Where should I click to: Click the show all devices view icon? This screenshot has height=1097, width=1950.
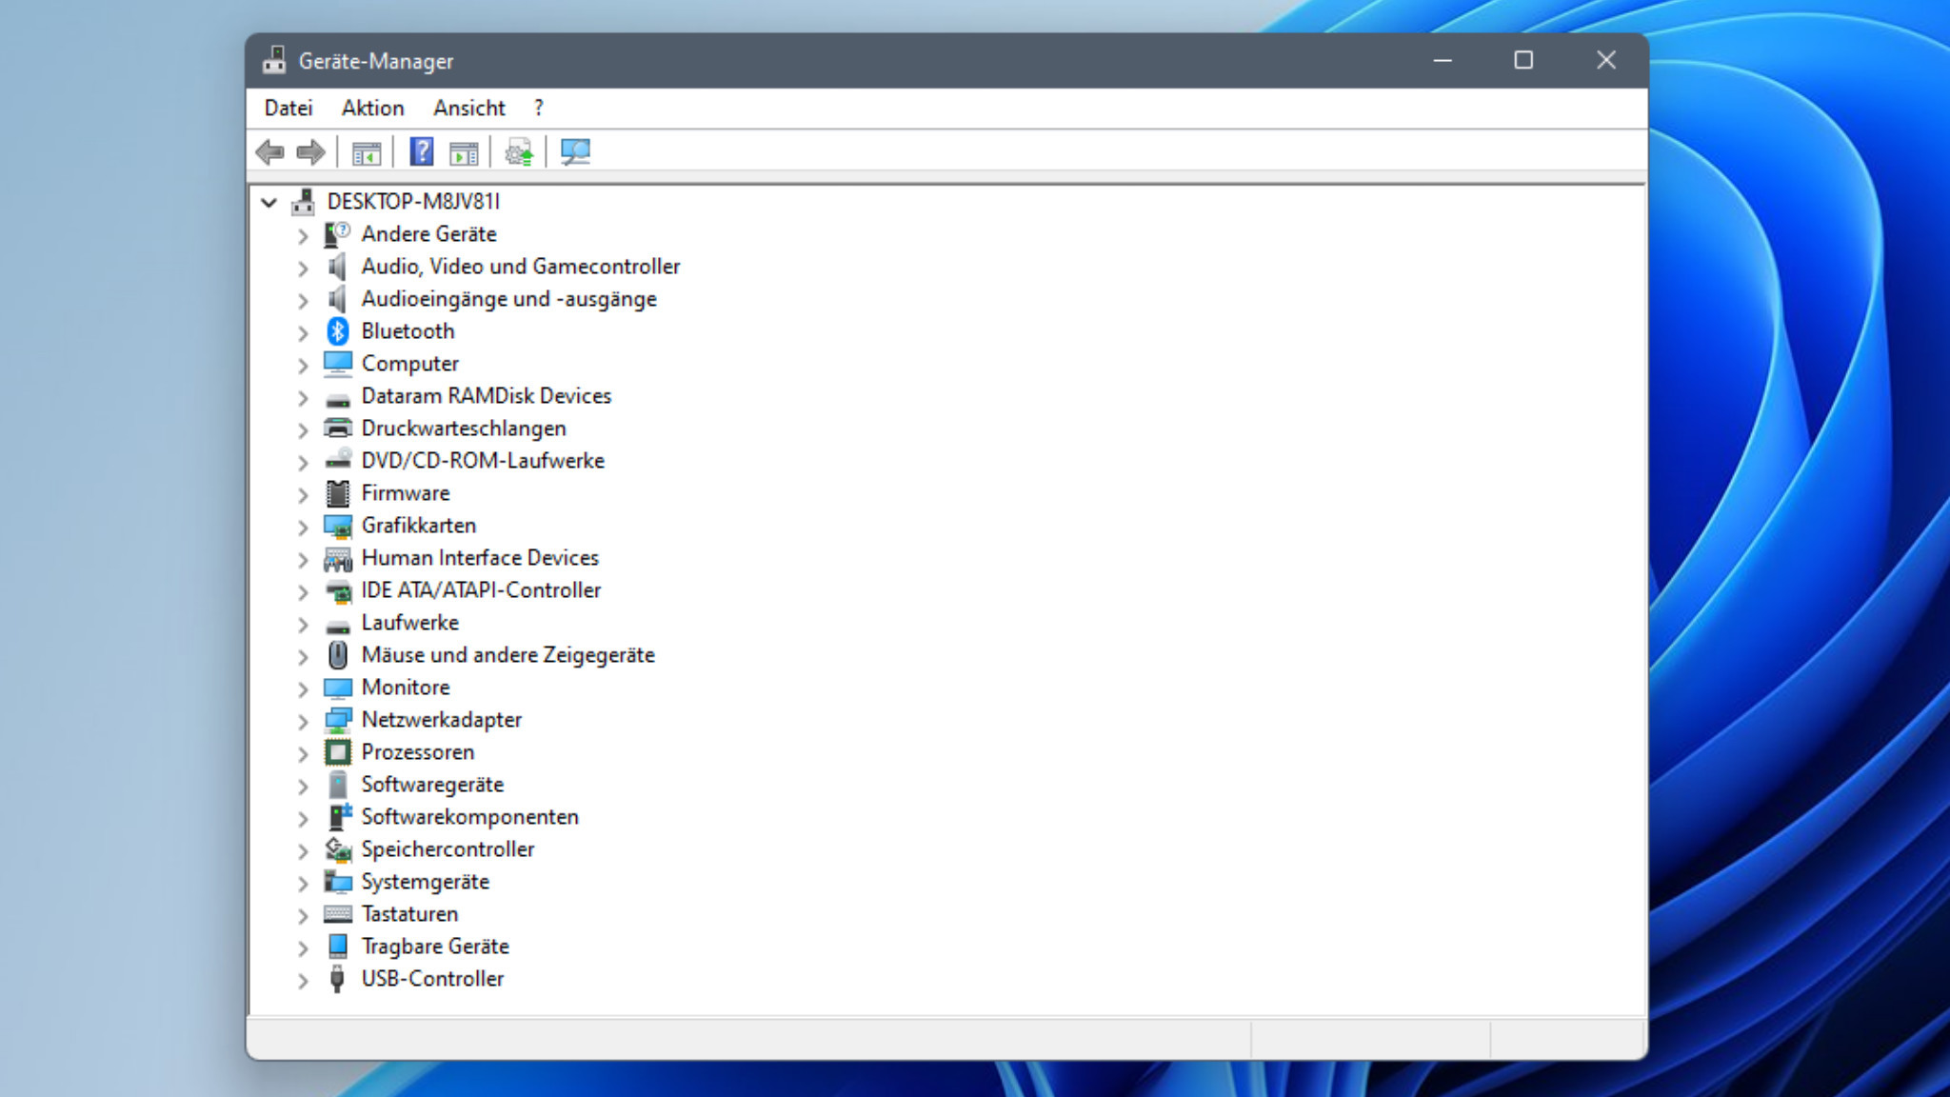click(x=574, y=151)
